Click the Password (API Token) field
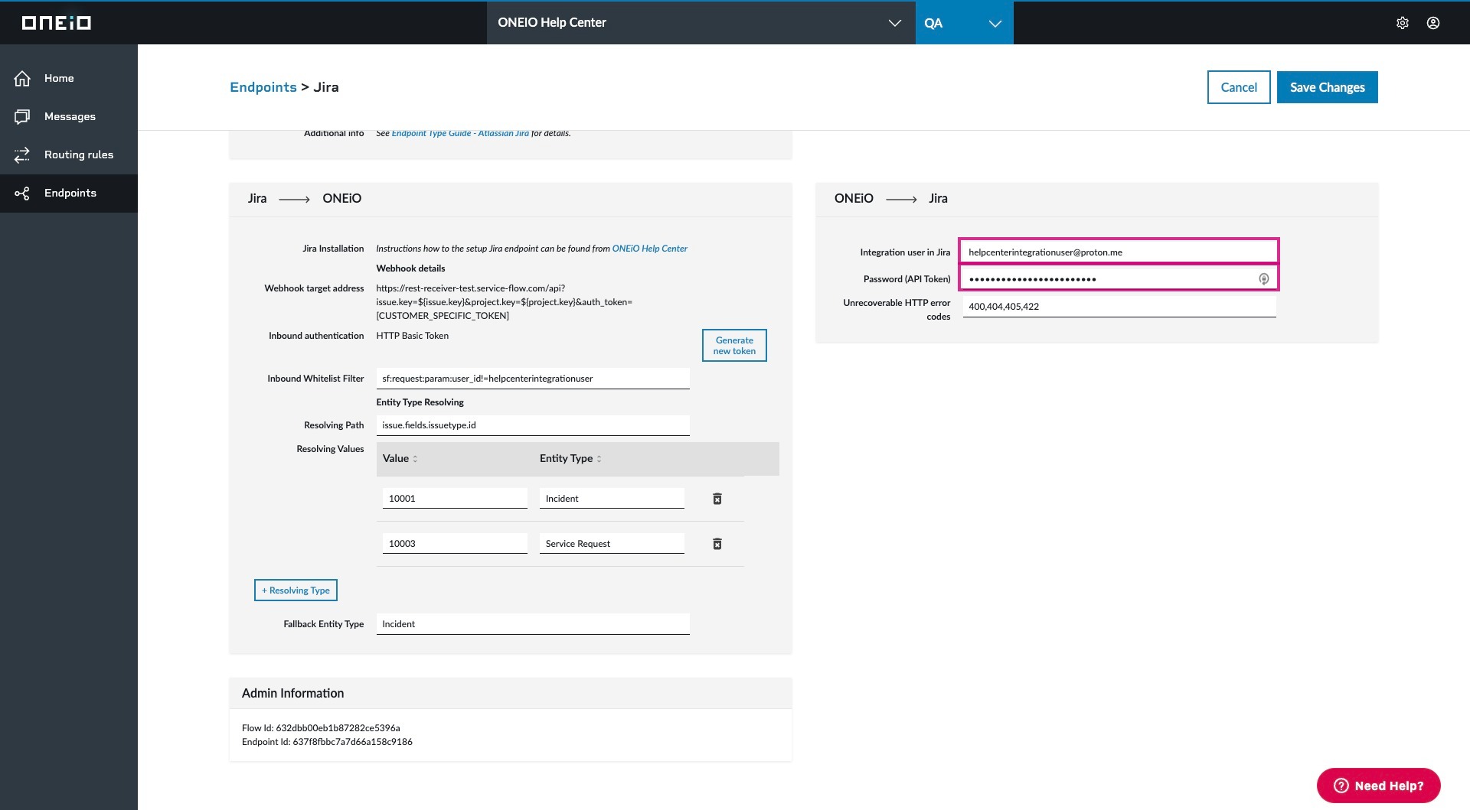 click(1119, 278)
